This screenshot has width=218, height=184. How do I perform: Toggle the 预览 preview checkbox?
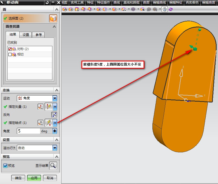[5, 166]
